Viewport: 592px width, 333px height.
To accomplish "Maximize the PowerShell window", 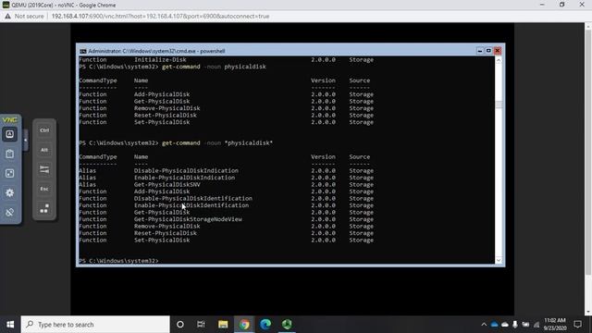I will (488, 51).
